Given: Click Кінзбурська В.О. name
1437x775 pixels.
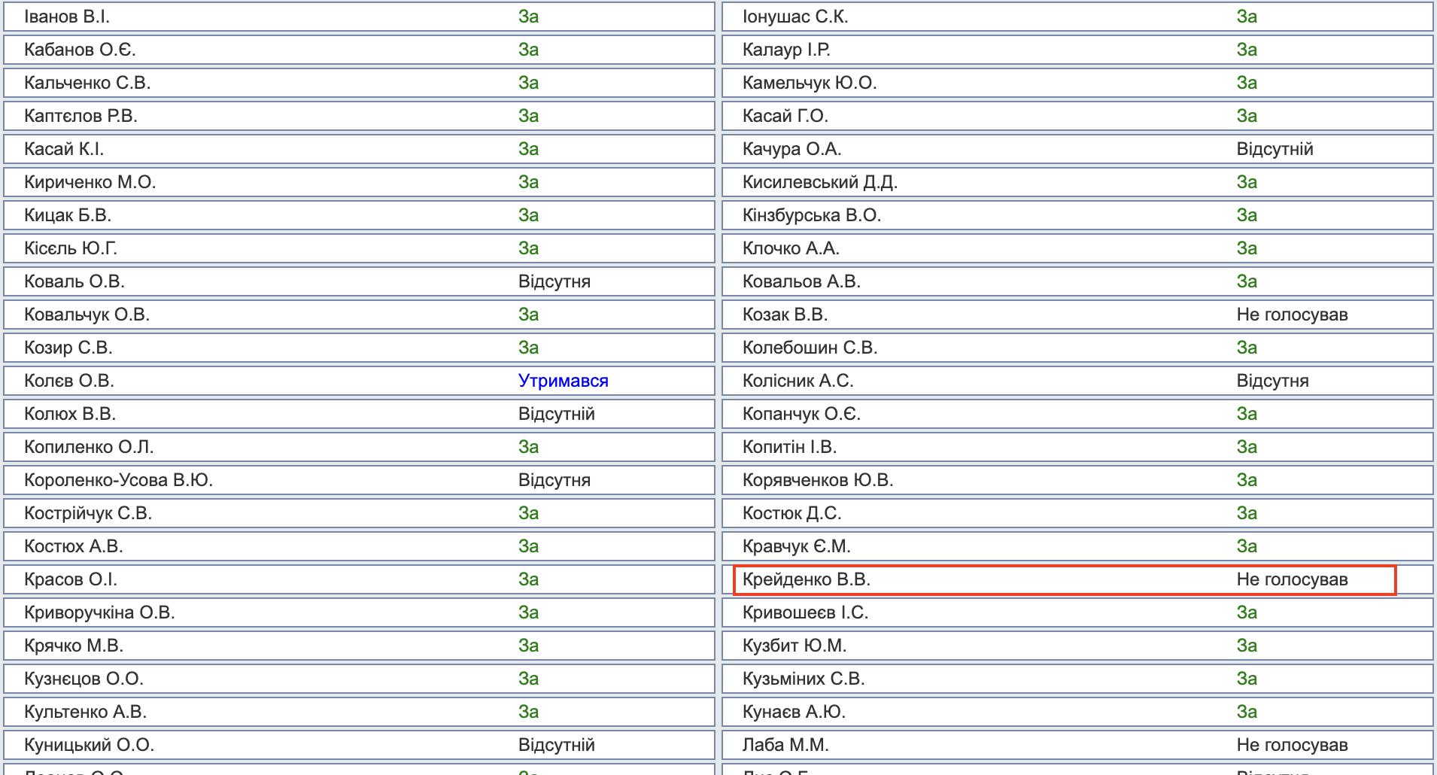Looking at the screenshot, I should click(812, 215).
